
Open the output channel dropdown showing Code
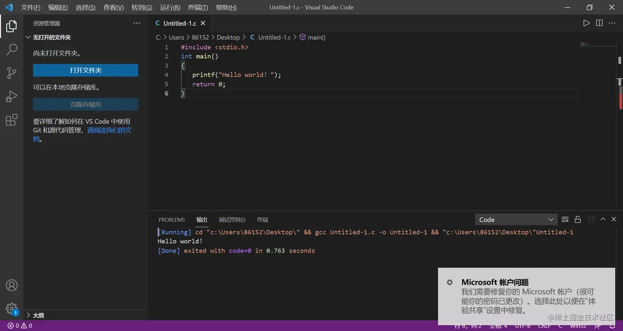516,220
